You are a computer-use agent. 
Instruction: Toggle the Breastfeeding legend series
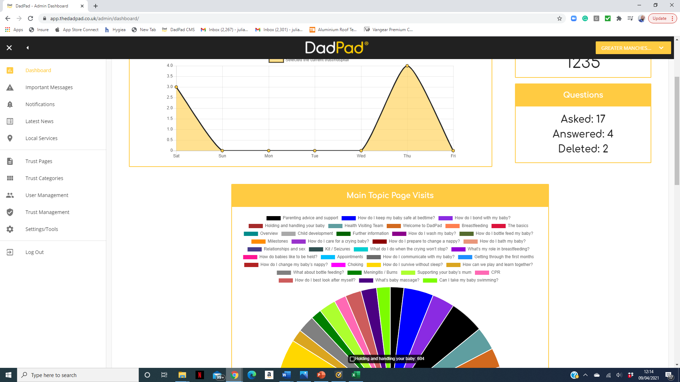pyautogui.click(x=475, y=226)
